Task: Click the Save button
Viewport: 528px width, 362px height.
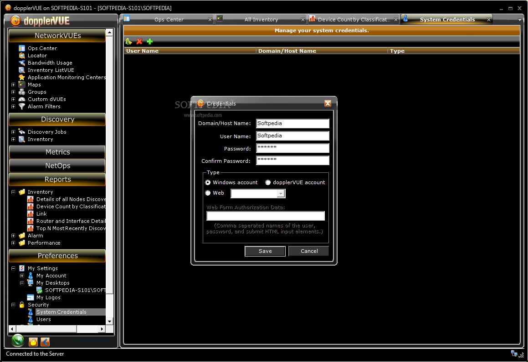Action: (x=265, y=251)
